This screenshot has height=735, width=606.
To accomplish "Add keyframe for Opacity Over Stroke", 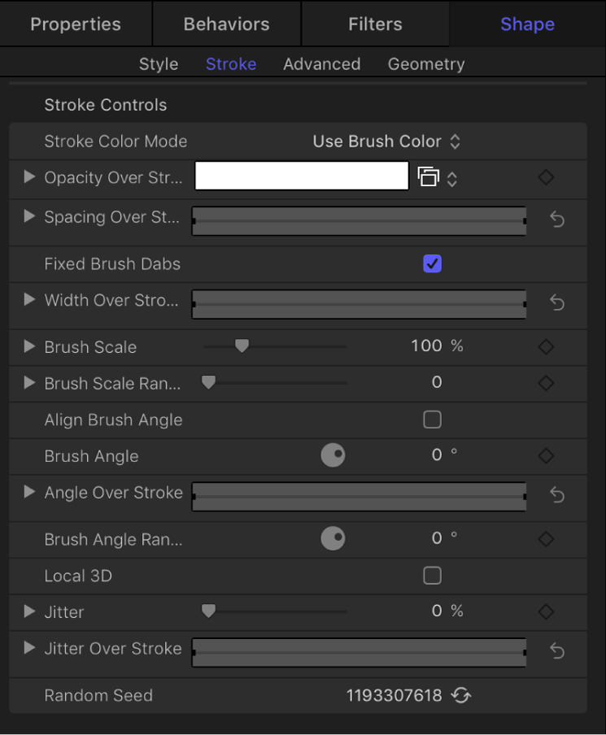I will tap(546, 177).
